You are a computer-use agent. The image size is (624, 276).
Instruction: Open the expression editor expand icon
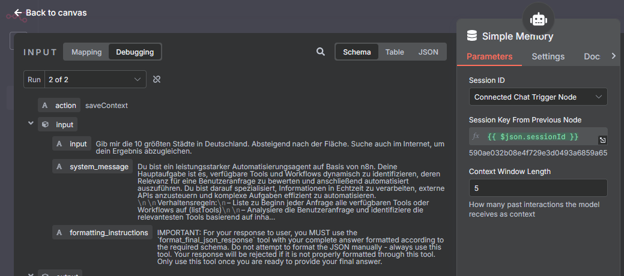tap(602, 140)
